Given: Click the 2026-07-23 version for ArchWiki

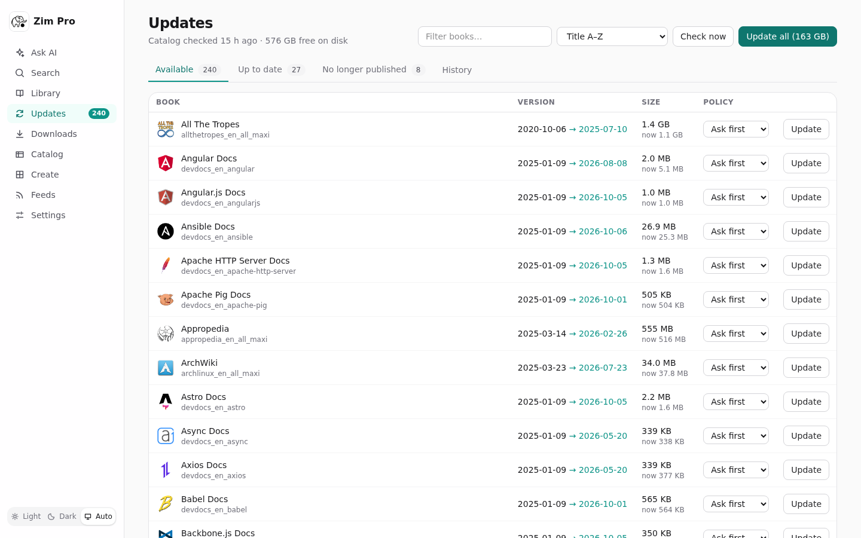Looking at the screenshot, I should pos(603,368).
